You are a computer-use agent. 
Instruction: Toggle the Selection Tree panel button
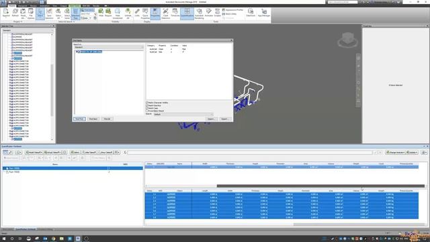click(75, 13)
